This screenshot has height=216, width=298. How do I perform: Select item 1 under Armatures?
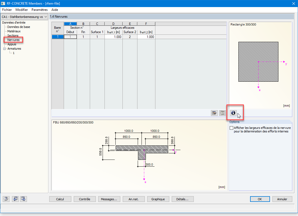14,53
